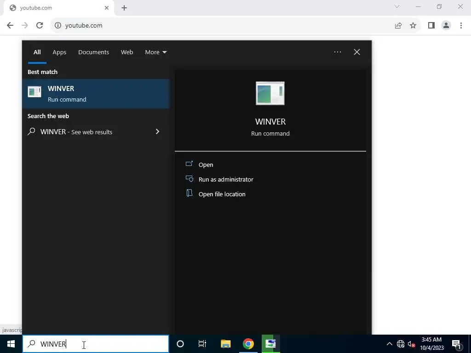
Task: Click the large WINVER preview icon
Action: pyautogui.click(x=270, y=93)
